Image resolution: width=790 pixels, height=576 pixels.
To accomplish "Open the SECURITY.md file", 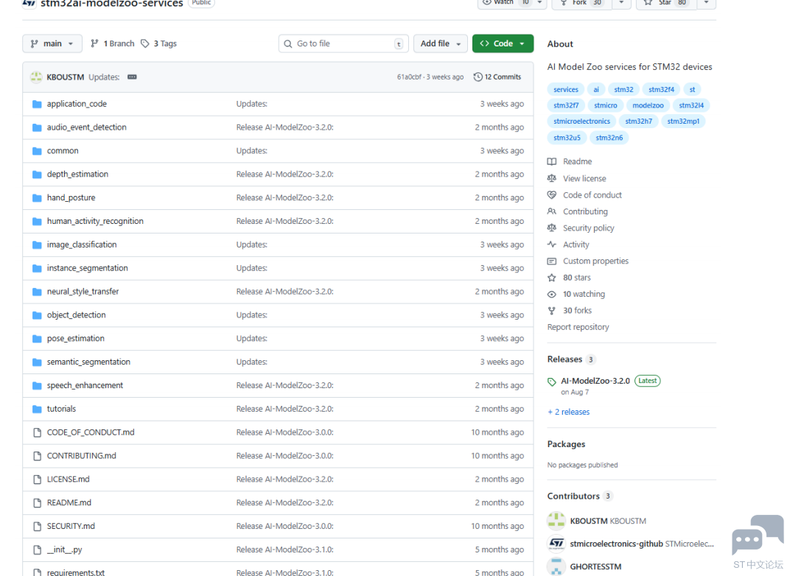I will pos(71,526).
